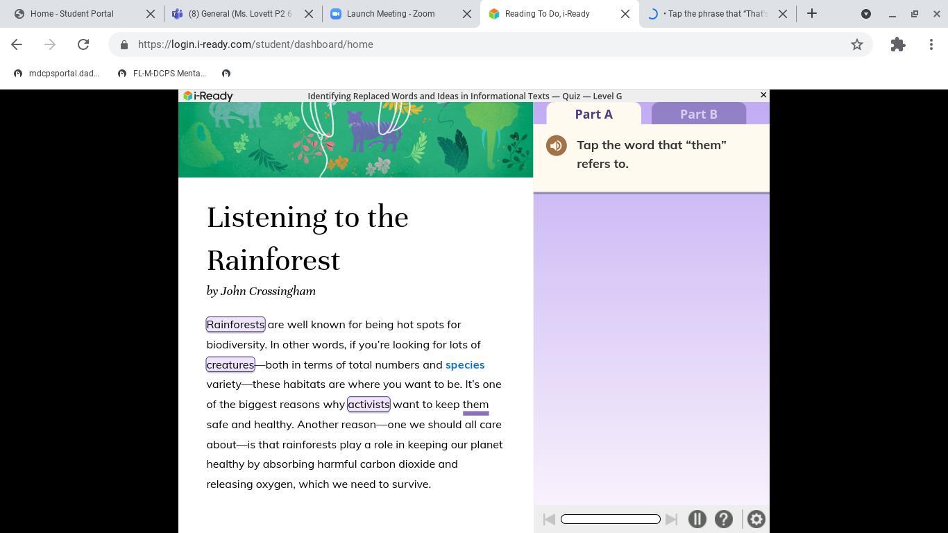Skip to the next lesson step
The width and height of the screenshot is (948, 533).
pos(671,519)
